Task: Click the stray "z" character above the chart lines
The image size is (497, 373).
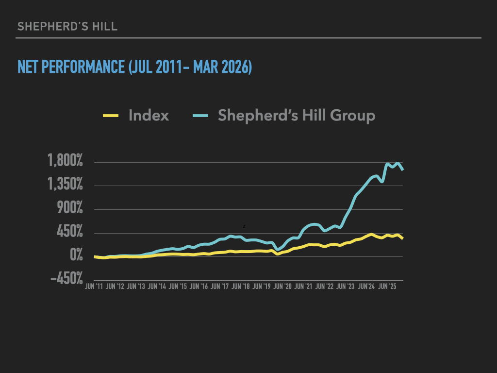Action: 244,226
